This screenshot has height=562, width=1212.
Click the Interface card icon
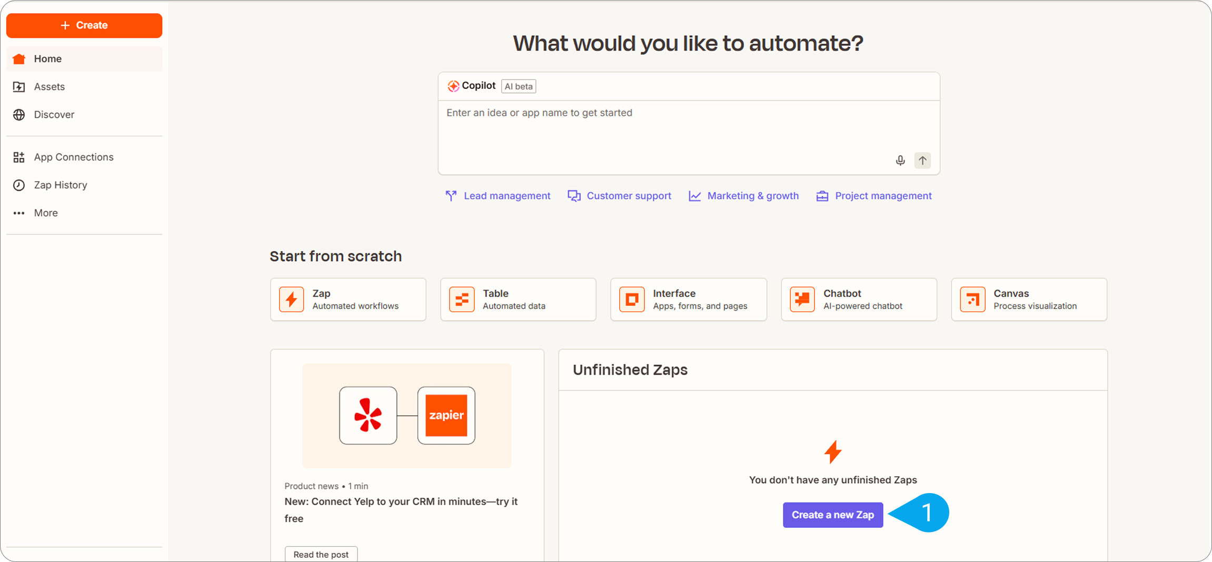point(632,299)
